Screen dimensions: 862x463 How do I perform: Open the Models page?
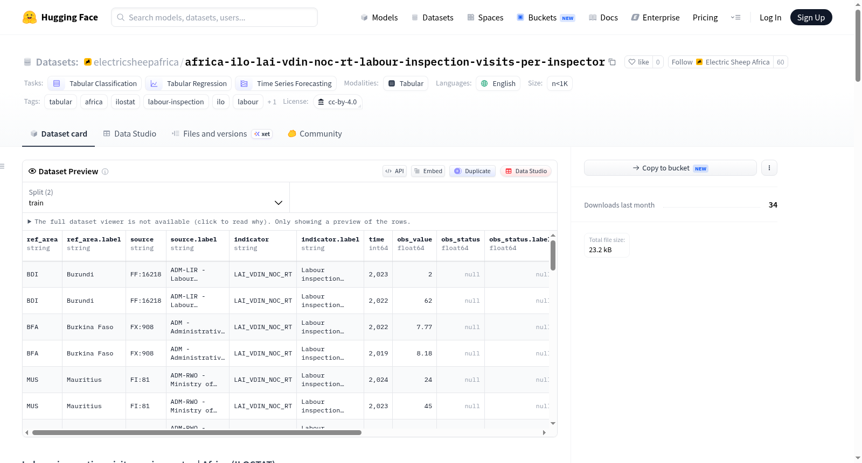pos(379,17)
